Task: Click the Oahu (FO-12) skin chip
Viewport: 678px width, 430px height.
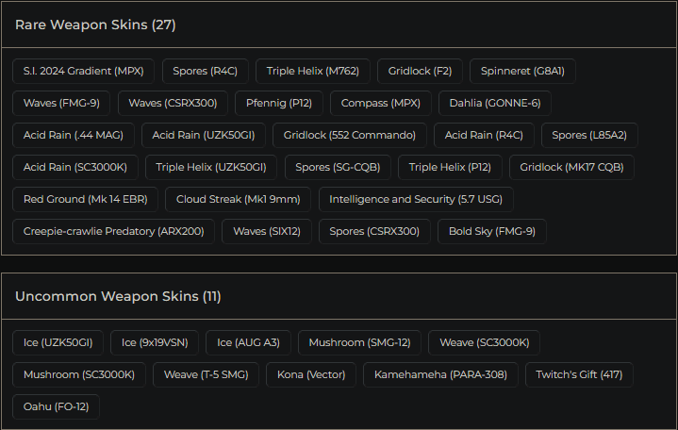Action: point(57,406)
